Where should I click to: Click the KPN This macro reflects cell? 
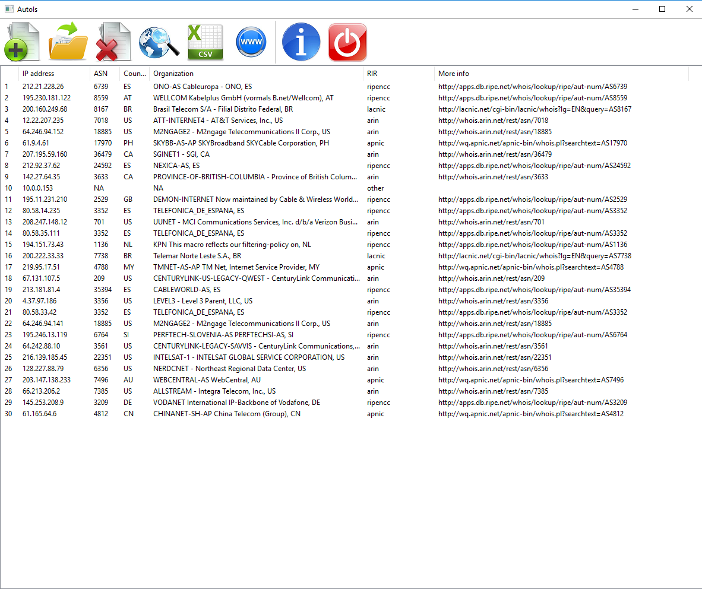[232, 245]
